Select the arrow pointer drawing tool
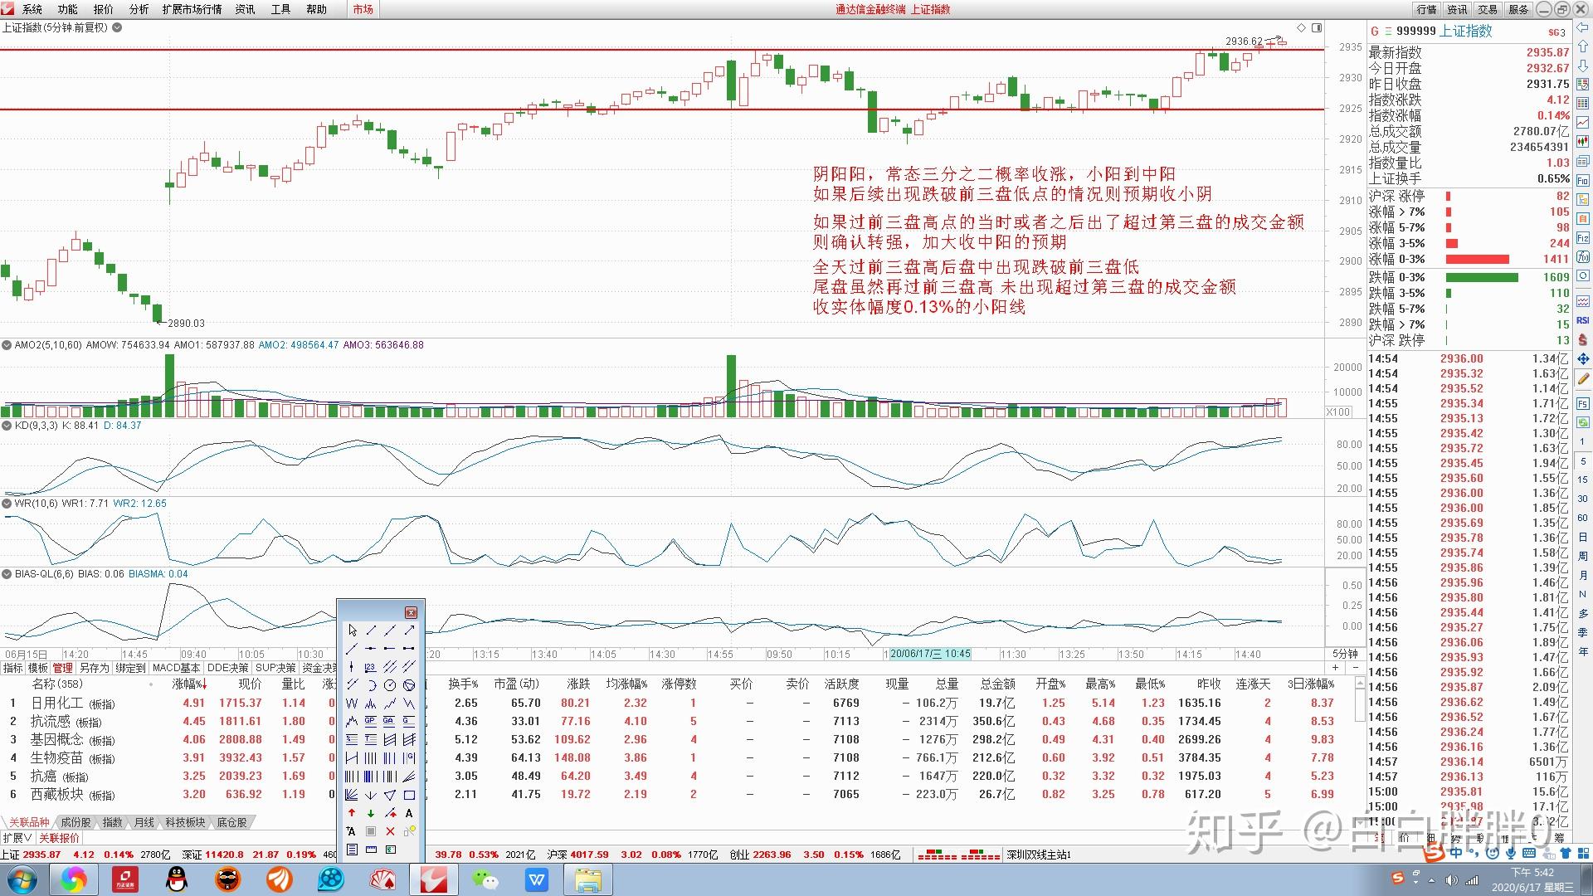This screenshot has width=1593, height=896. click(x=352, y=631)
